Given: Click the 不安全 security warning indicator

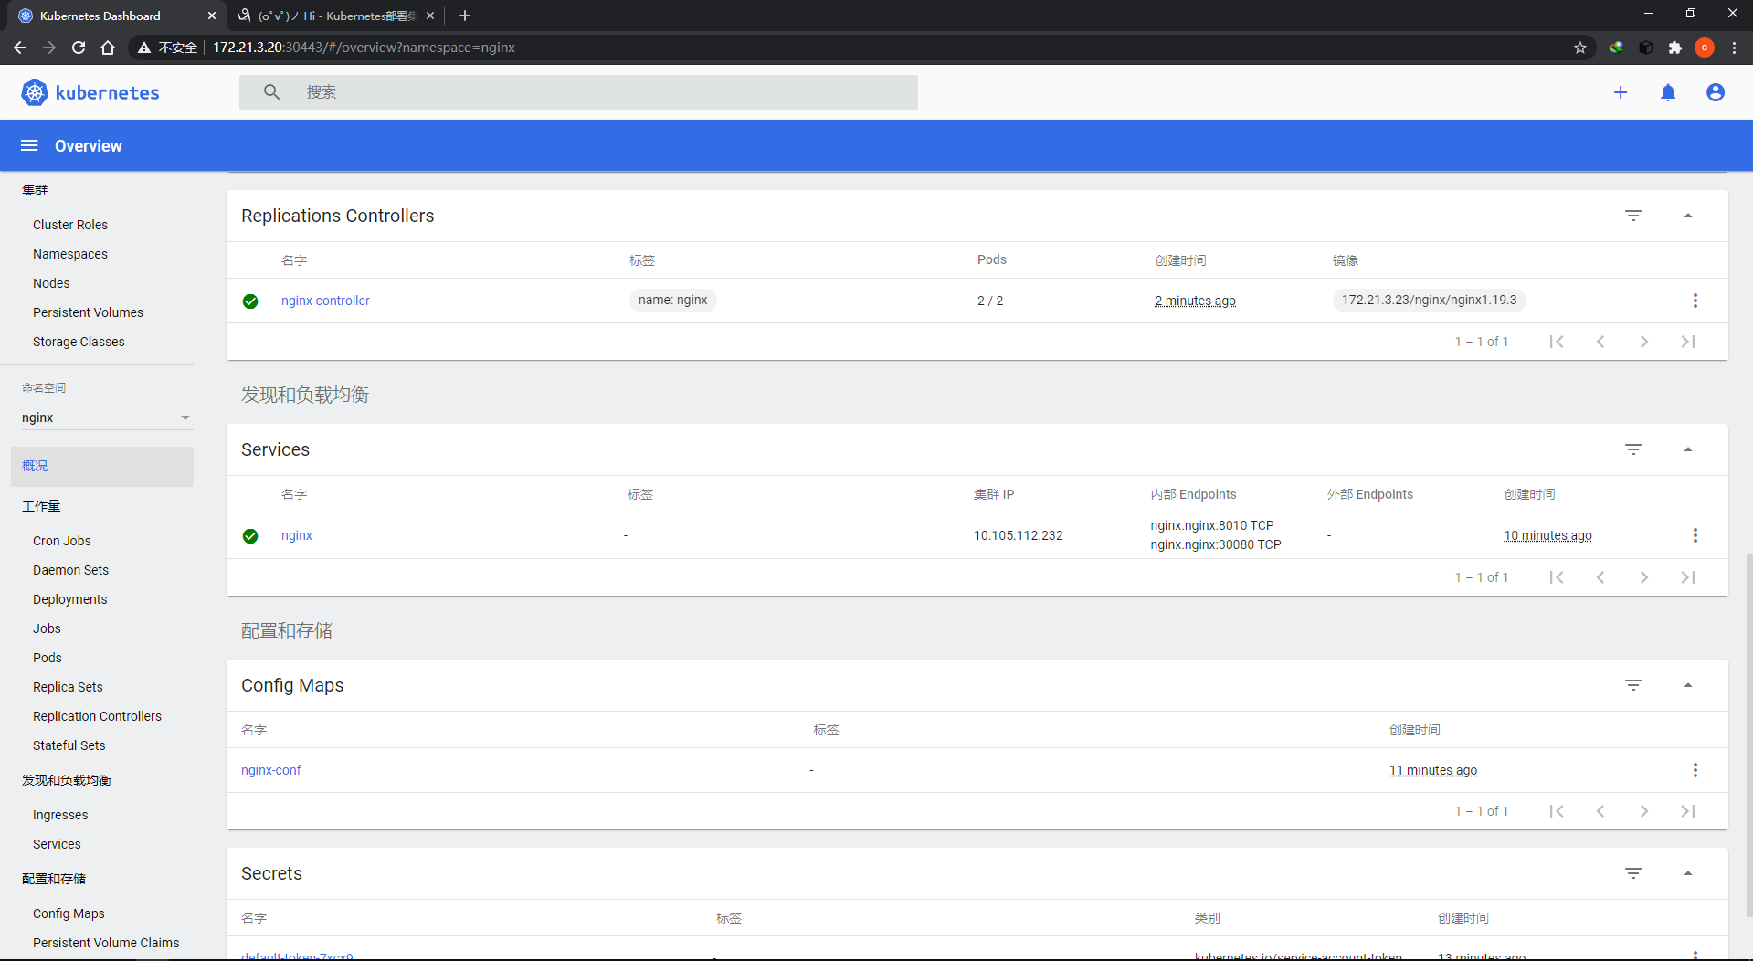Looking at the screenshot, I should pyautogui.click(x=168, y=48).
